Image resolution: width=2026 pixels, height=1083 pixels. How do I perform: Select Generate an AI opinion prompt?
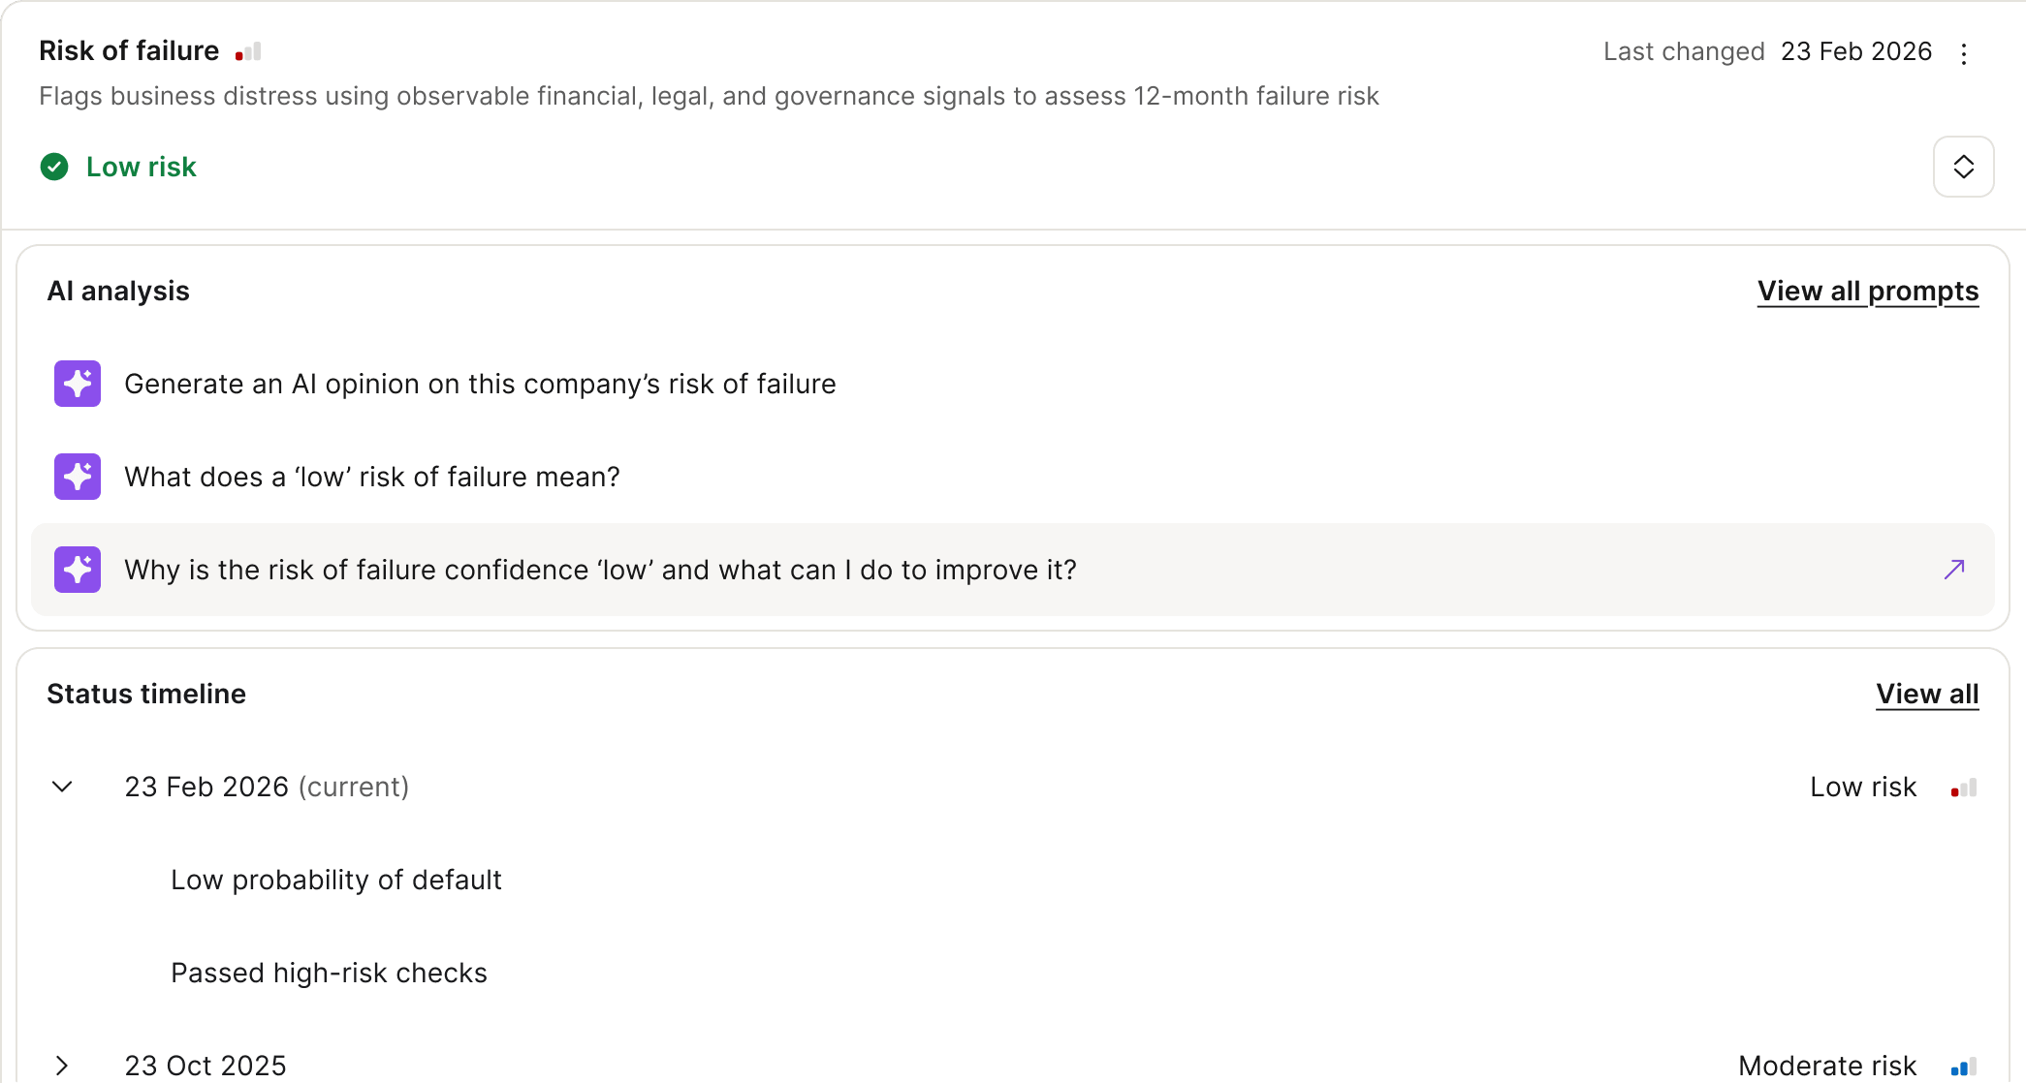pos(480,385)
